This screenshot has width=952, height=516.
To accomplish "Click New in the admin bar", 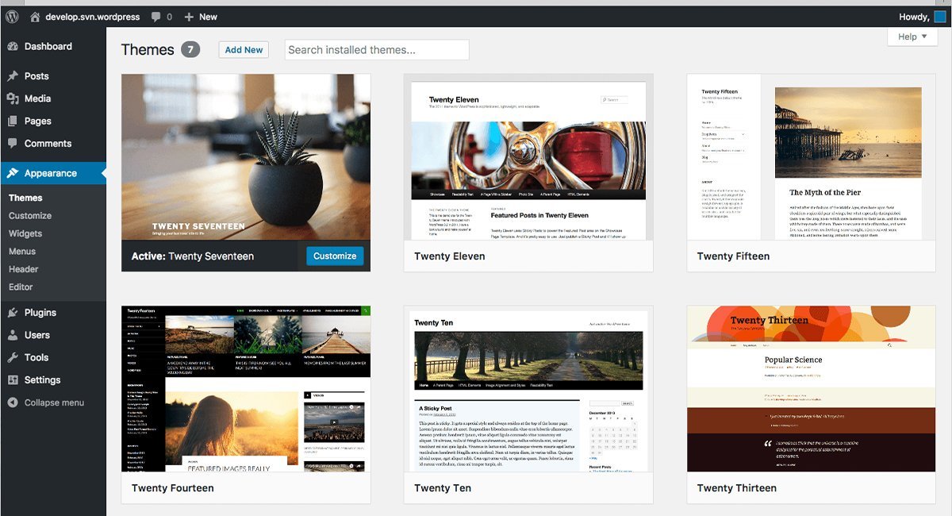I will coord(209,17).
